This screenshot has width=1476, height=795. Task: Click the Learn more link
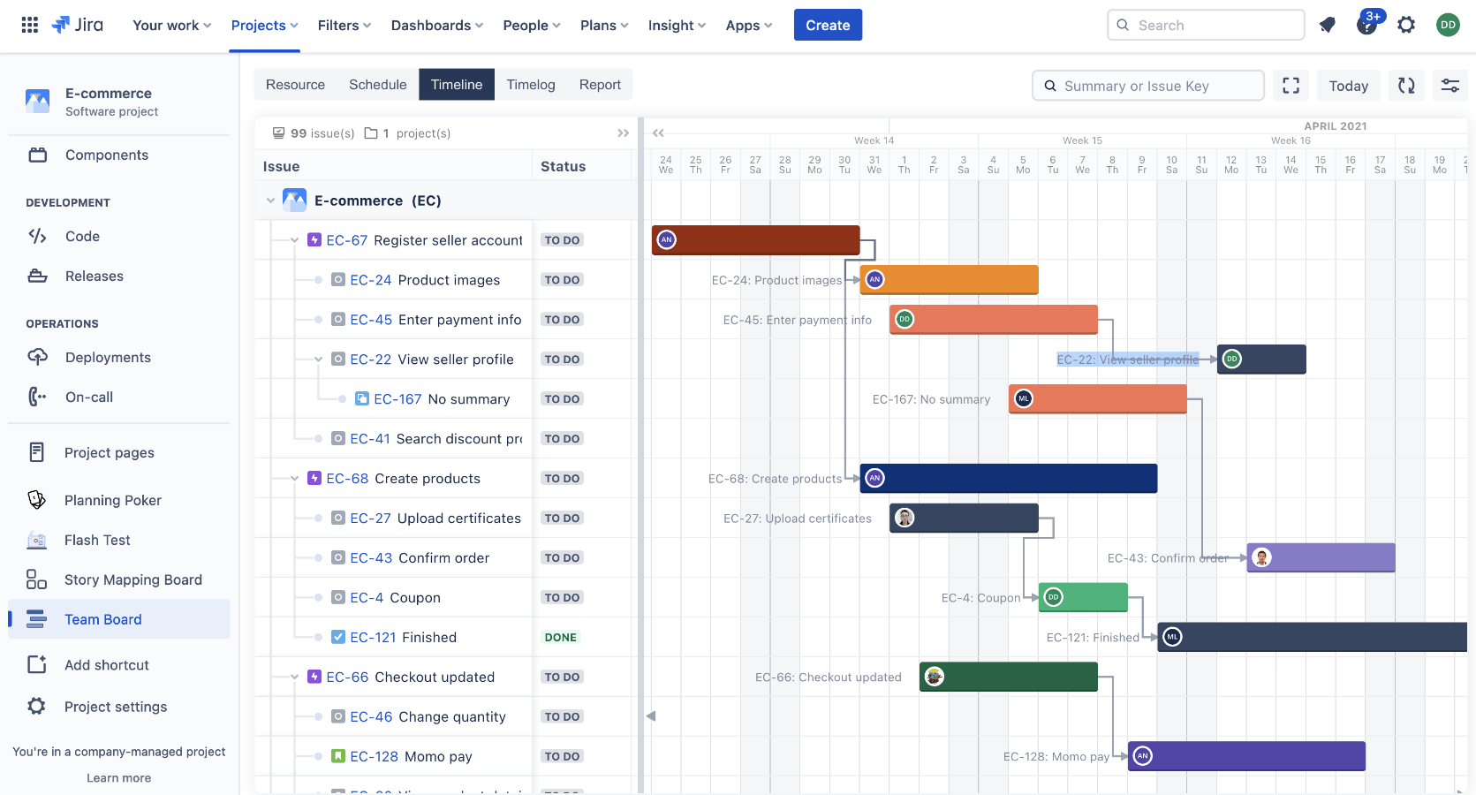(x=118, y=777)
